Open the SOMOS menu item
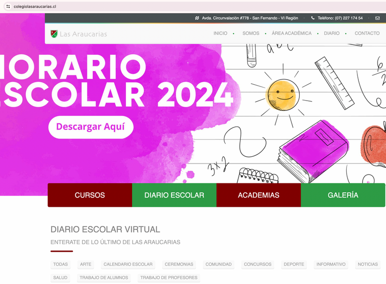Screen dimensions: 386x284 251,34
